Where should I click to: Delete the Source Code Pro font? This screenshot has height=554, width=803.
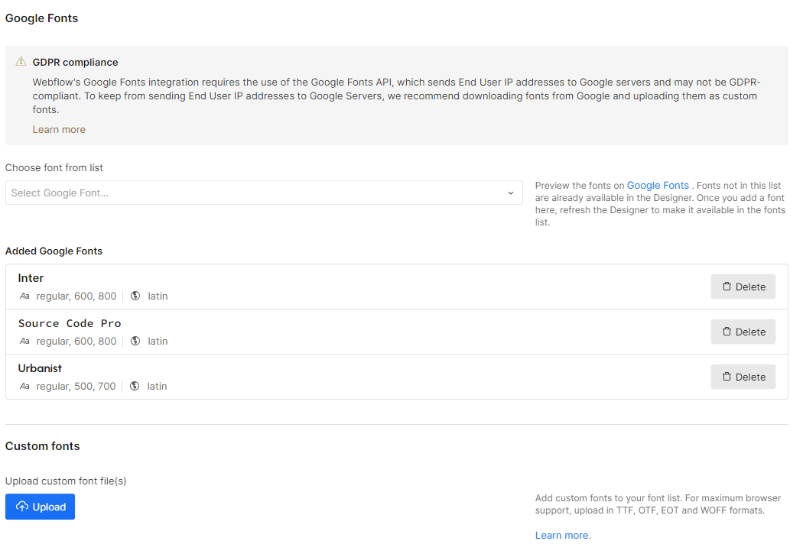(743, 332)
